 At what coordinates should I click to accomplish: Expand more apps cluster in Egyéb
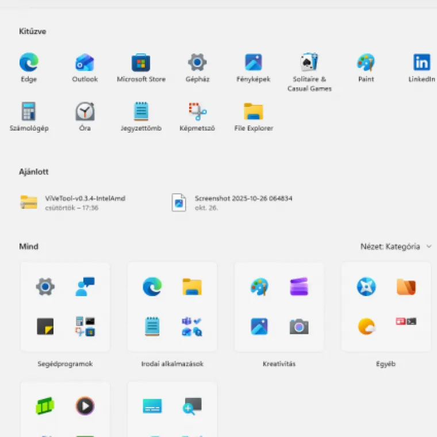[x=406, y=321]
